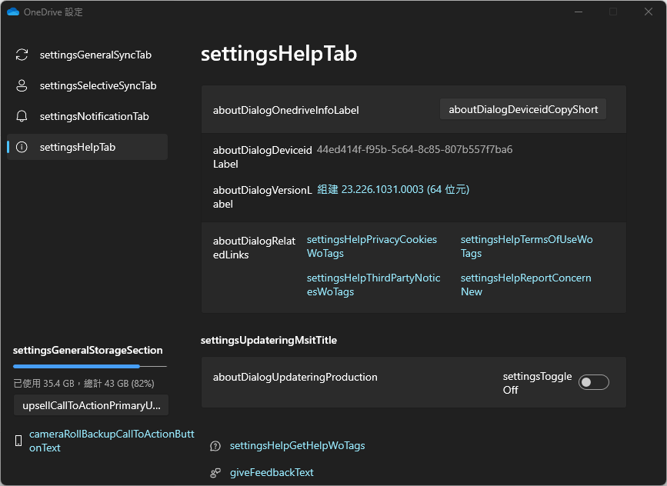Screen dimensions: 667x486
Task: Click the settingsHelpReportConcernNew link
Action: (x=525, y=285)
